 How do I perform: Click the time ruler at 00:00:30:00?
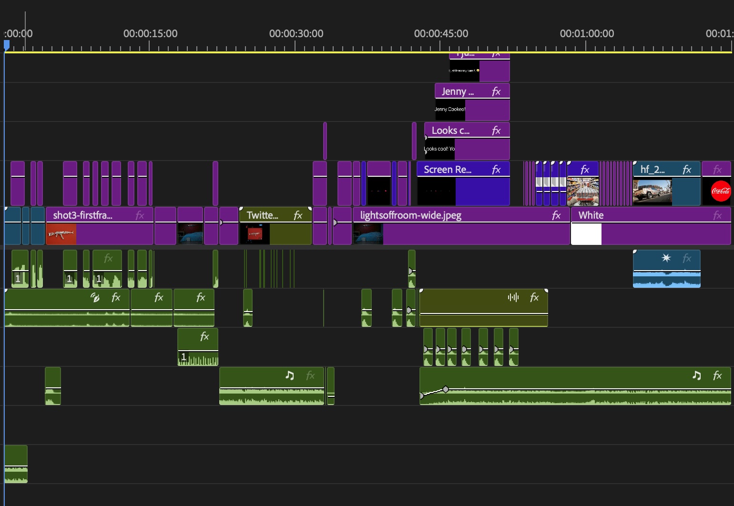coord(296,46)
